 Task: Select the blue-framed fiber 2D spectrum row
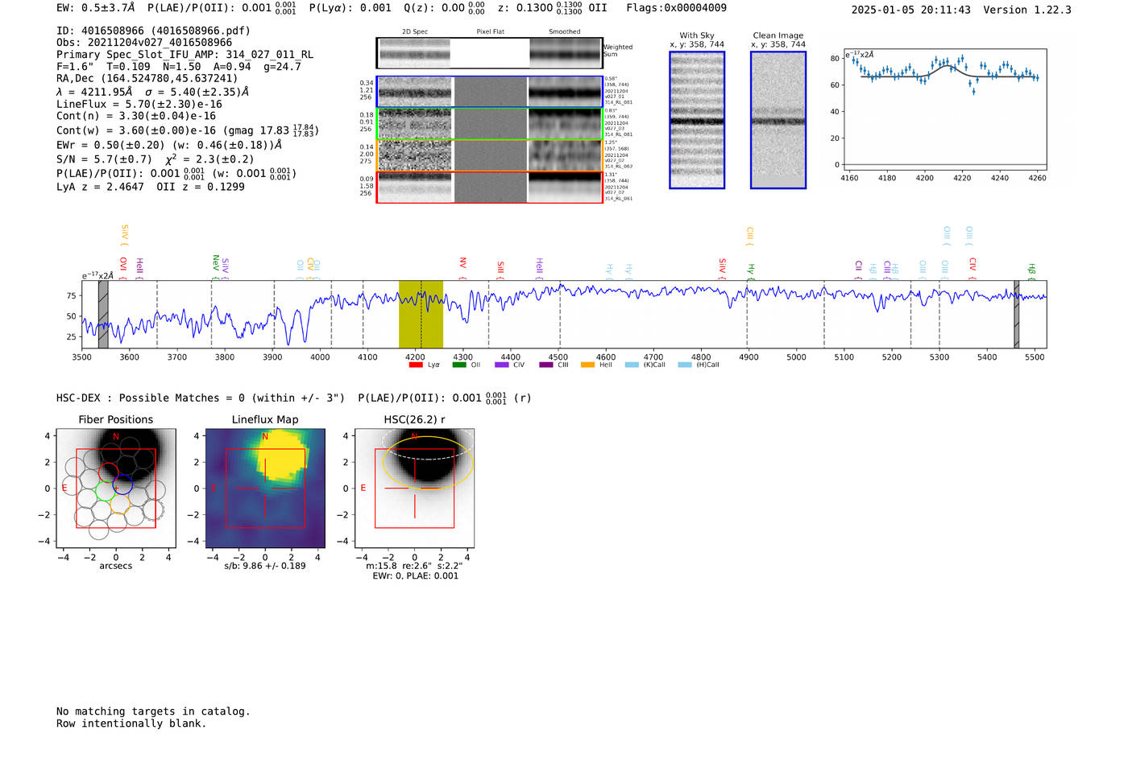click(489, 92)
